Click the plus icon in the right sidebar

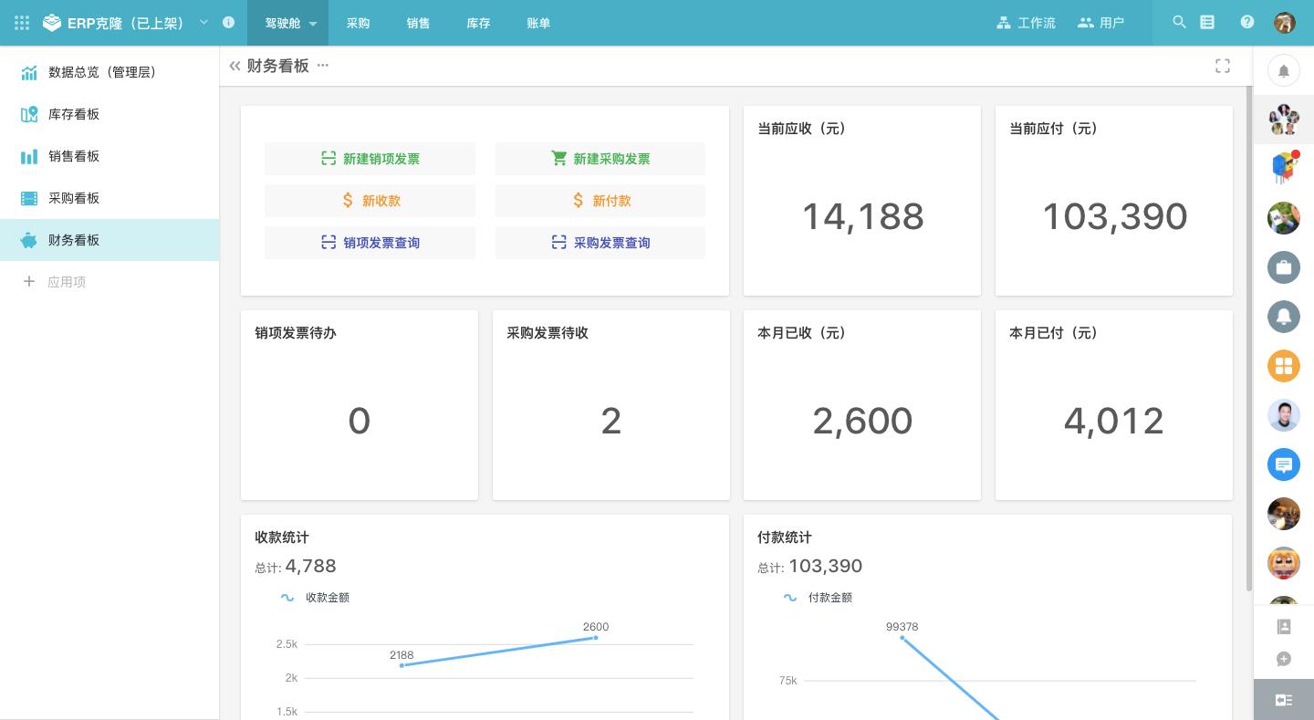pos(1284,659)
